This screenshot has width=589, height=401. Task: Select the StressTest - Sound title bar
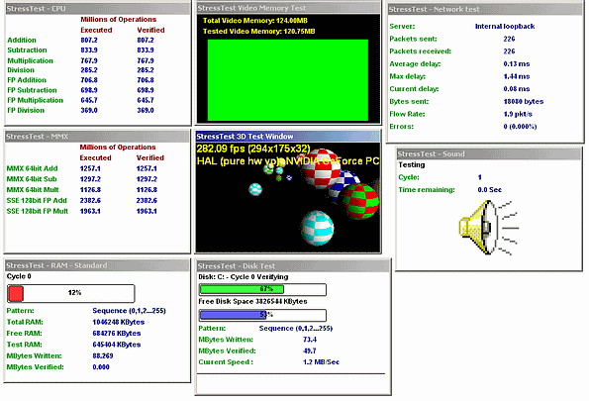click(x=489, y=153)
